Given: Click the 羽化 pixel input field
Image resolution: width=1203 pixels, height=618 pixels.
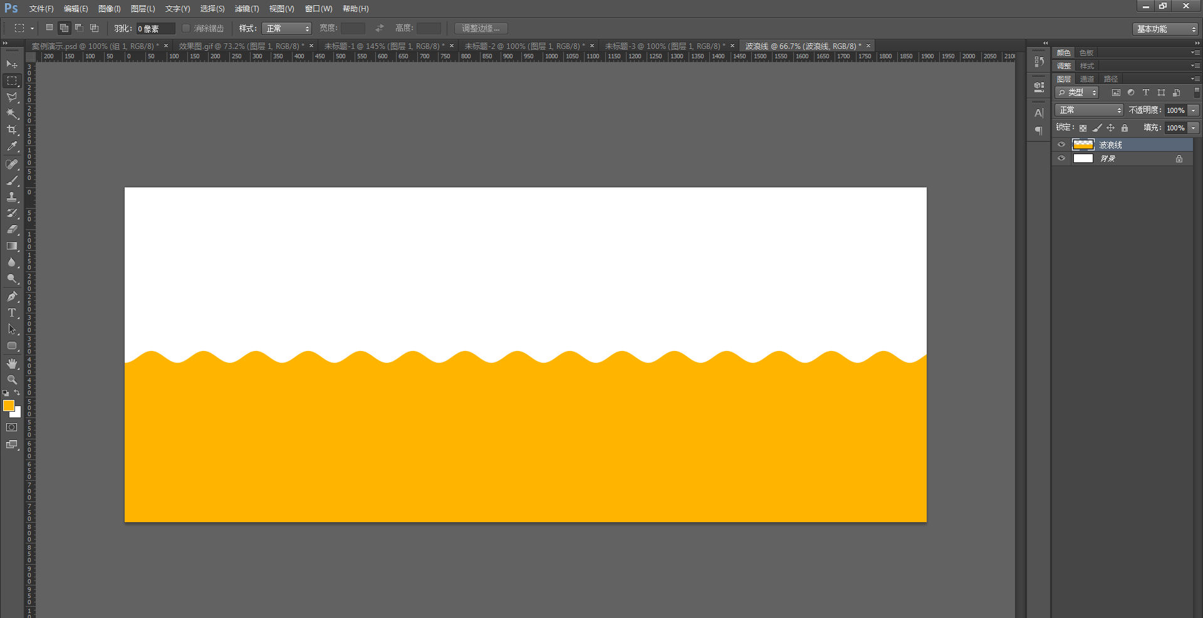Looking at the screenshot, I should tap(155, 29).
